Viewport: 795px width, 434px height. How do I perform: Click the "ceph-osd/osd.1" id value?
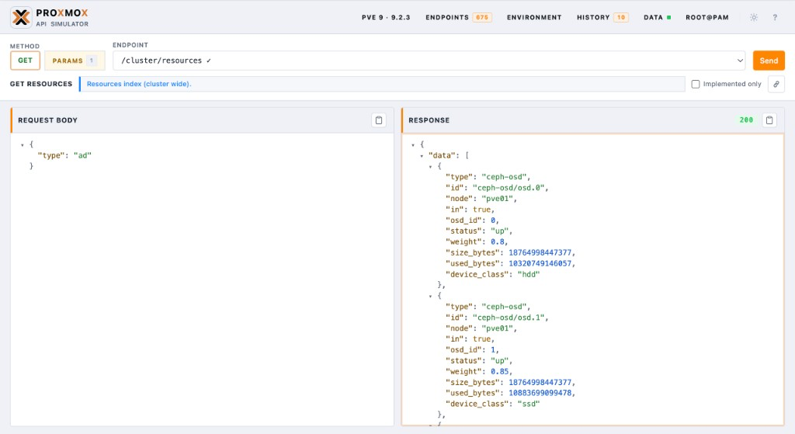[509, 318]
